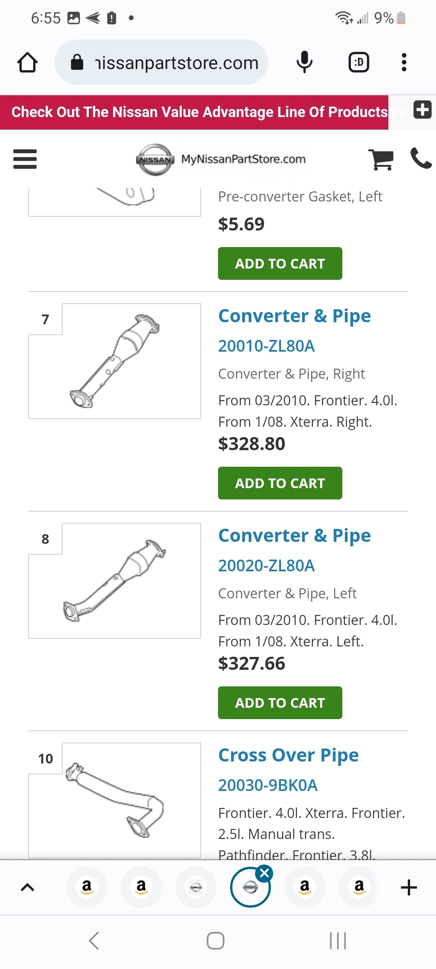Open the hamburger site menu
Viewport: 436px width, 969px height.
pos(25,159)
